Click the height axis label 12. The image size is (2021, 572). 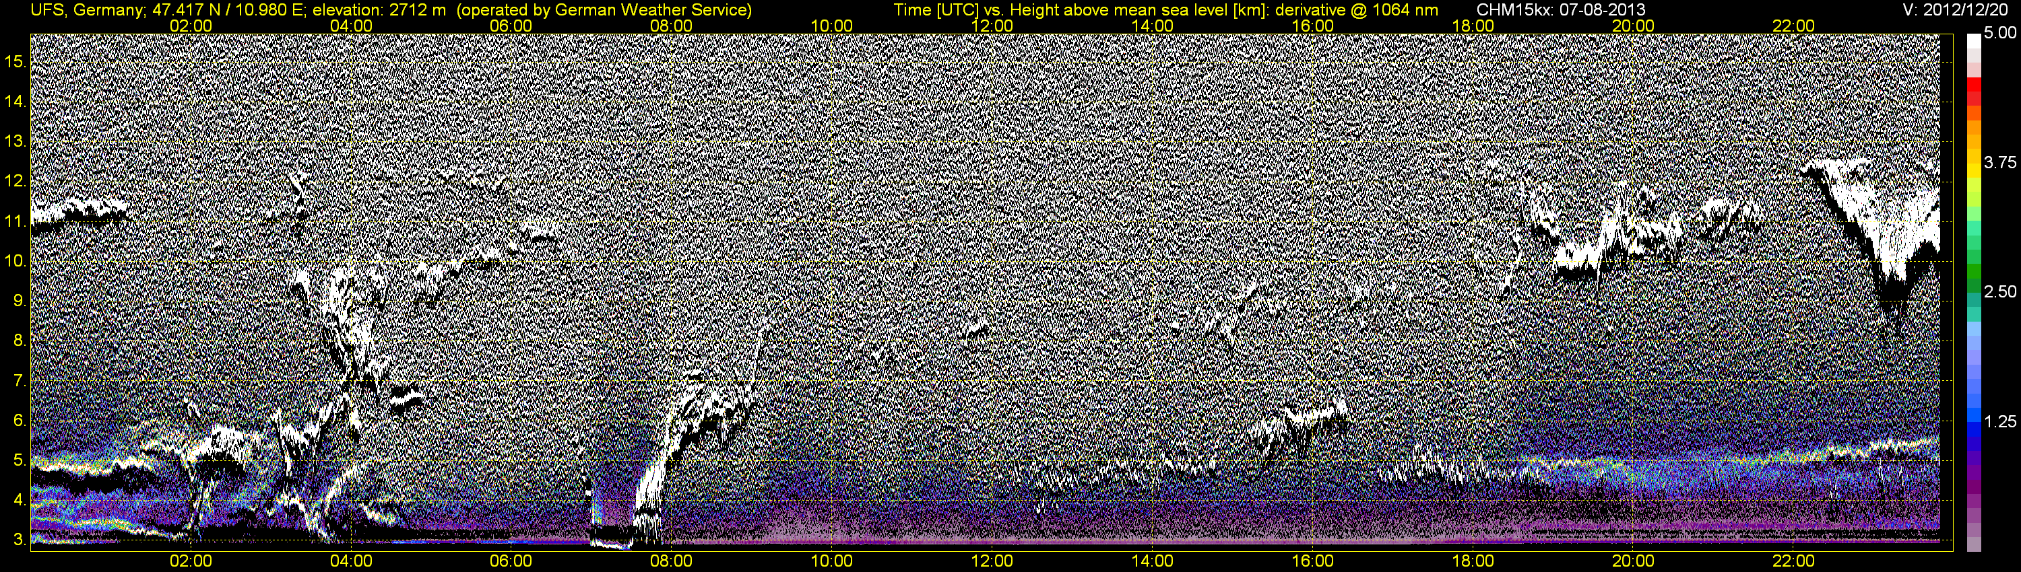pyautogui.click(x=15, y=181)
